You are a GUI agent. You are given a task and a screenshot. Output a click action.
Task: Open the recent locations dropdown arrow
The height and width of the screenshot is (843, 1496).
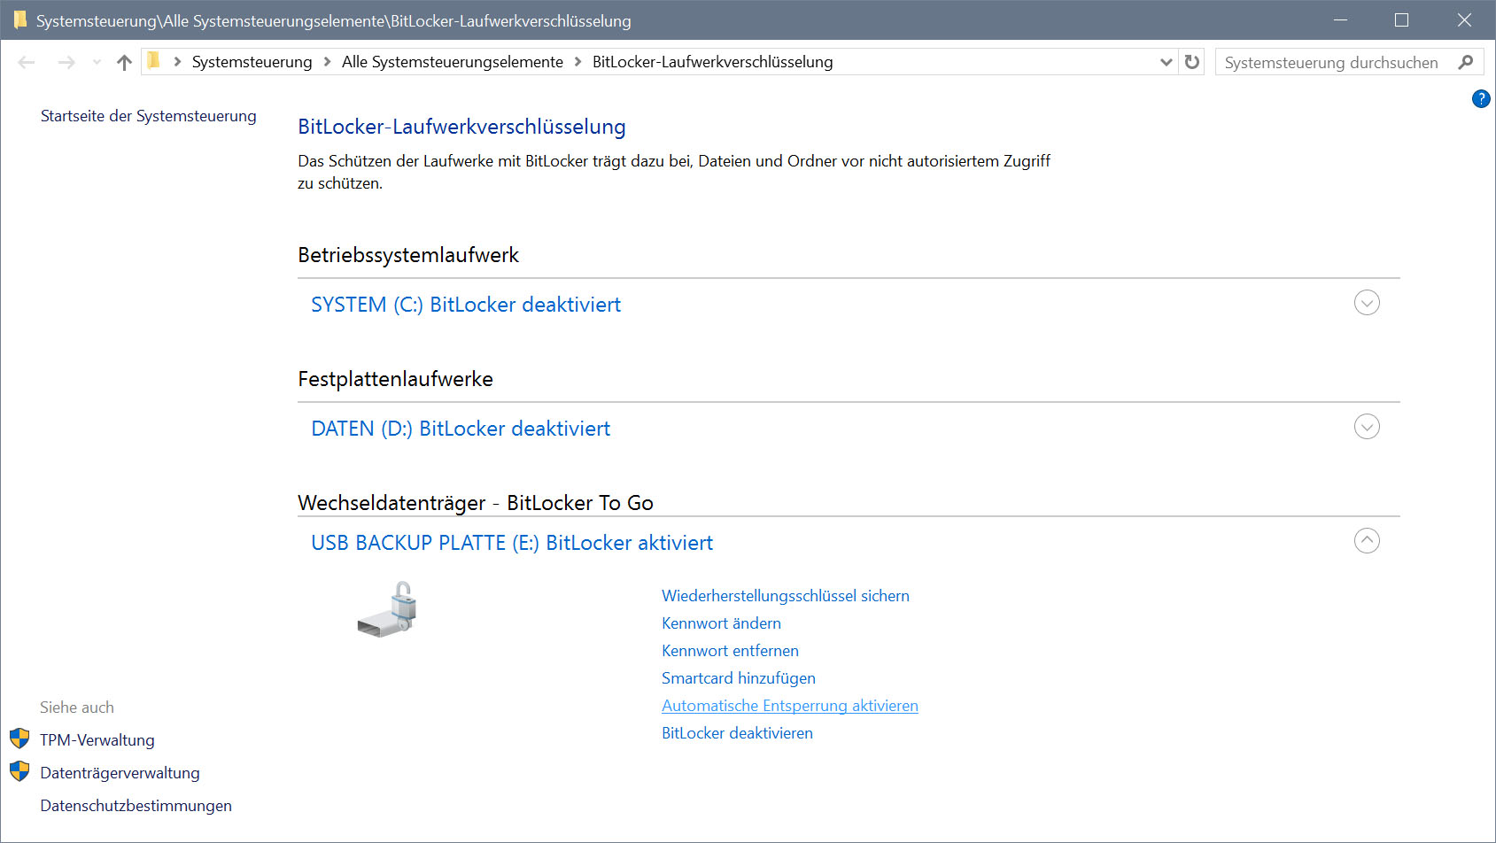click(x=97, y=62)
